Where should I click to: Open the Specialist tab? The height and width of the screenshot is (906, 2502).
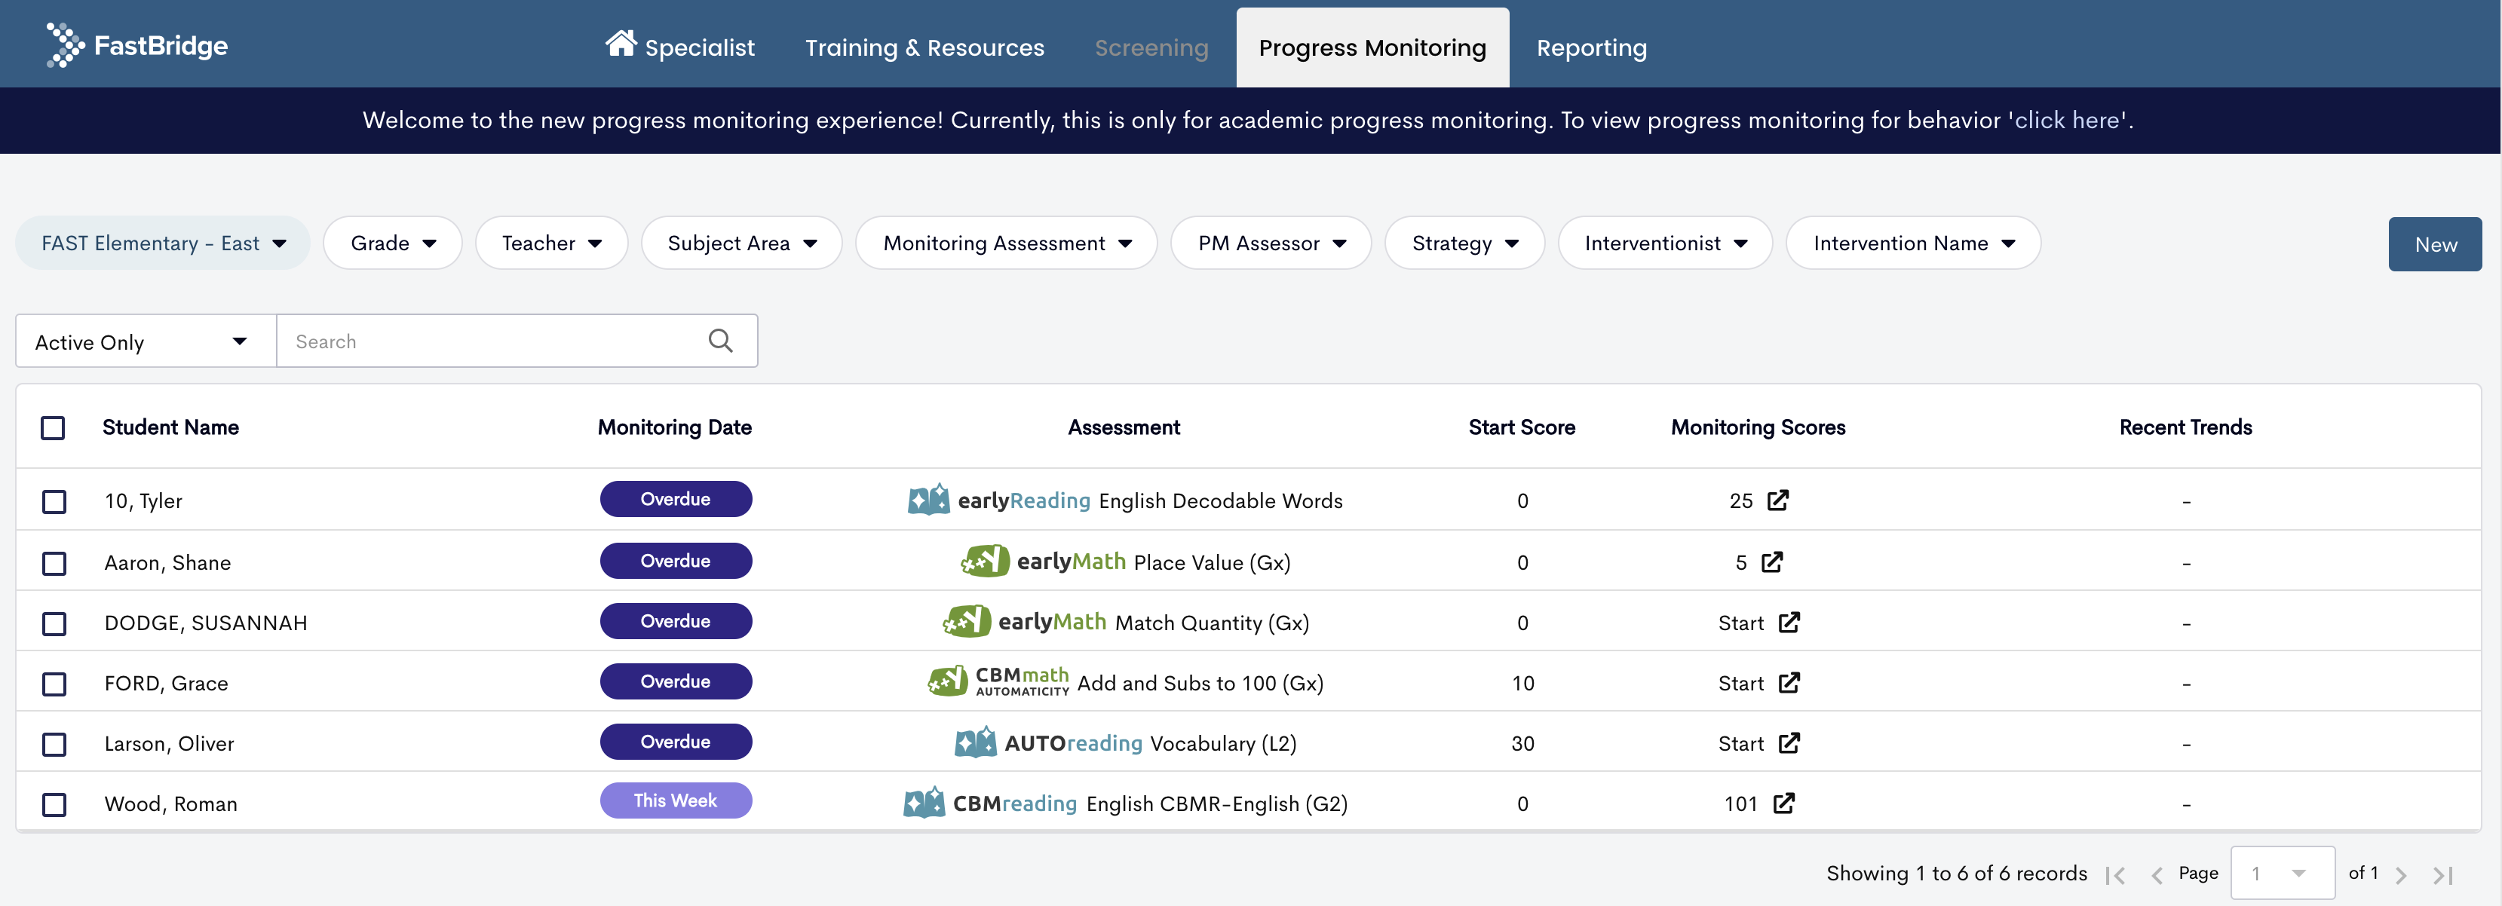[680, 47]
